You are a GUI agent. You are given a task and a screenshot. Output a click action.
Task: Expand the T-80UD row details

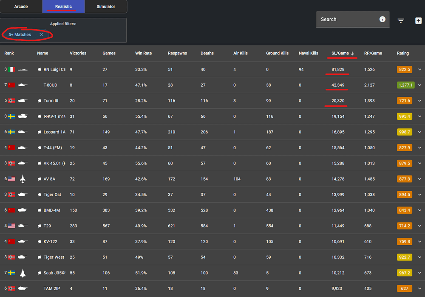click(x=420, y=85)
